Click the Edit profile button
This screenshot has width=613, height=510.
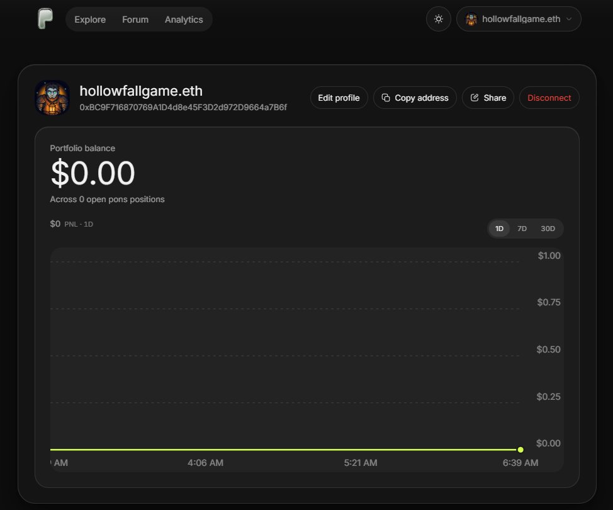click(339, 98)
